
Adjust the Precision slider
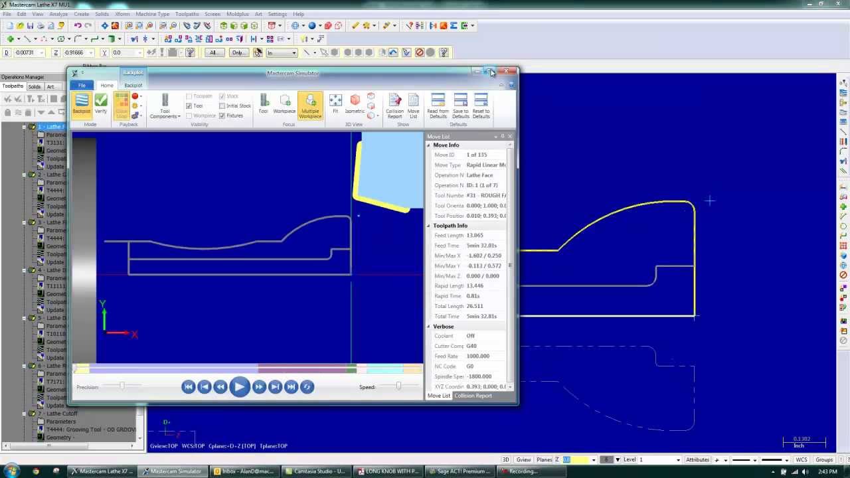(x=122, y=386)
